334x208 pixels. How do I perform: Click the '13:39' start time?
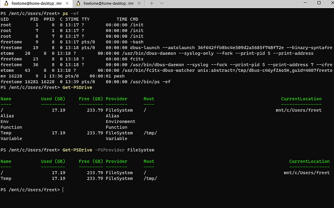72,82
